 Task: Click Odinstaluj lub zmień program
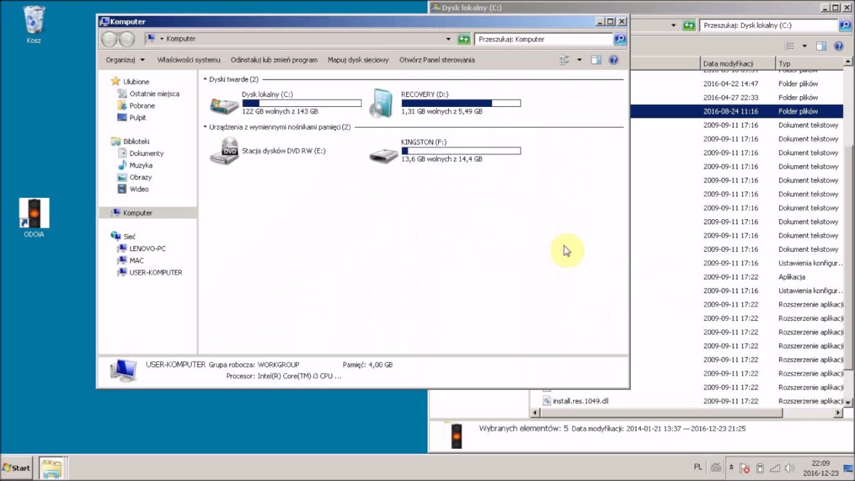click(274, 60)
